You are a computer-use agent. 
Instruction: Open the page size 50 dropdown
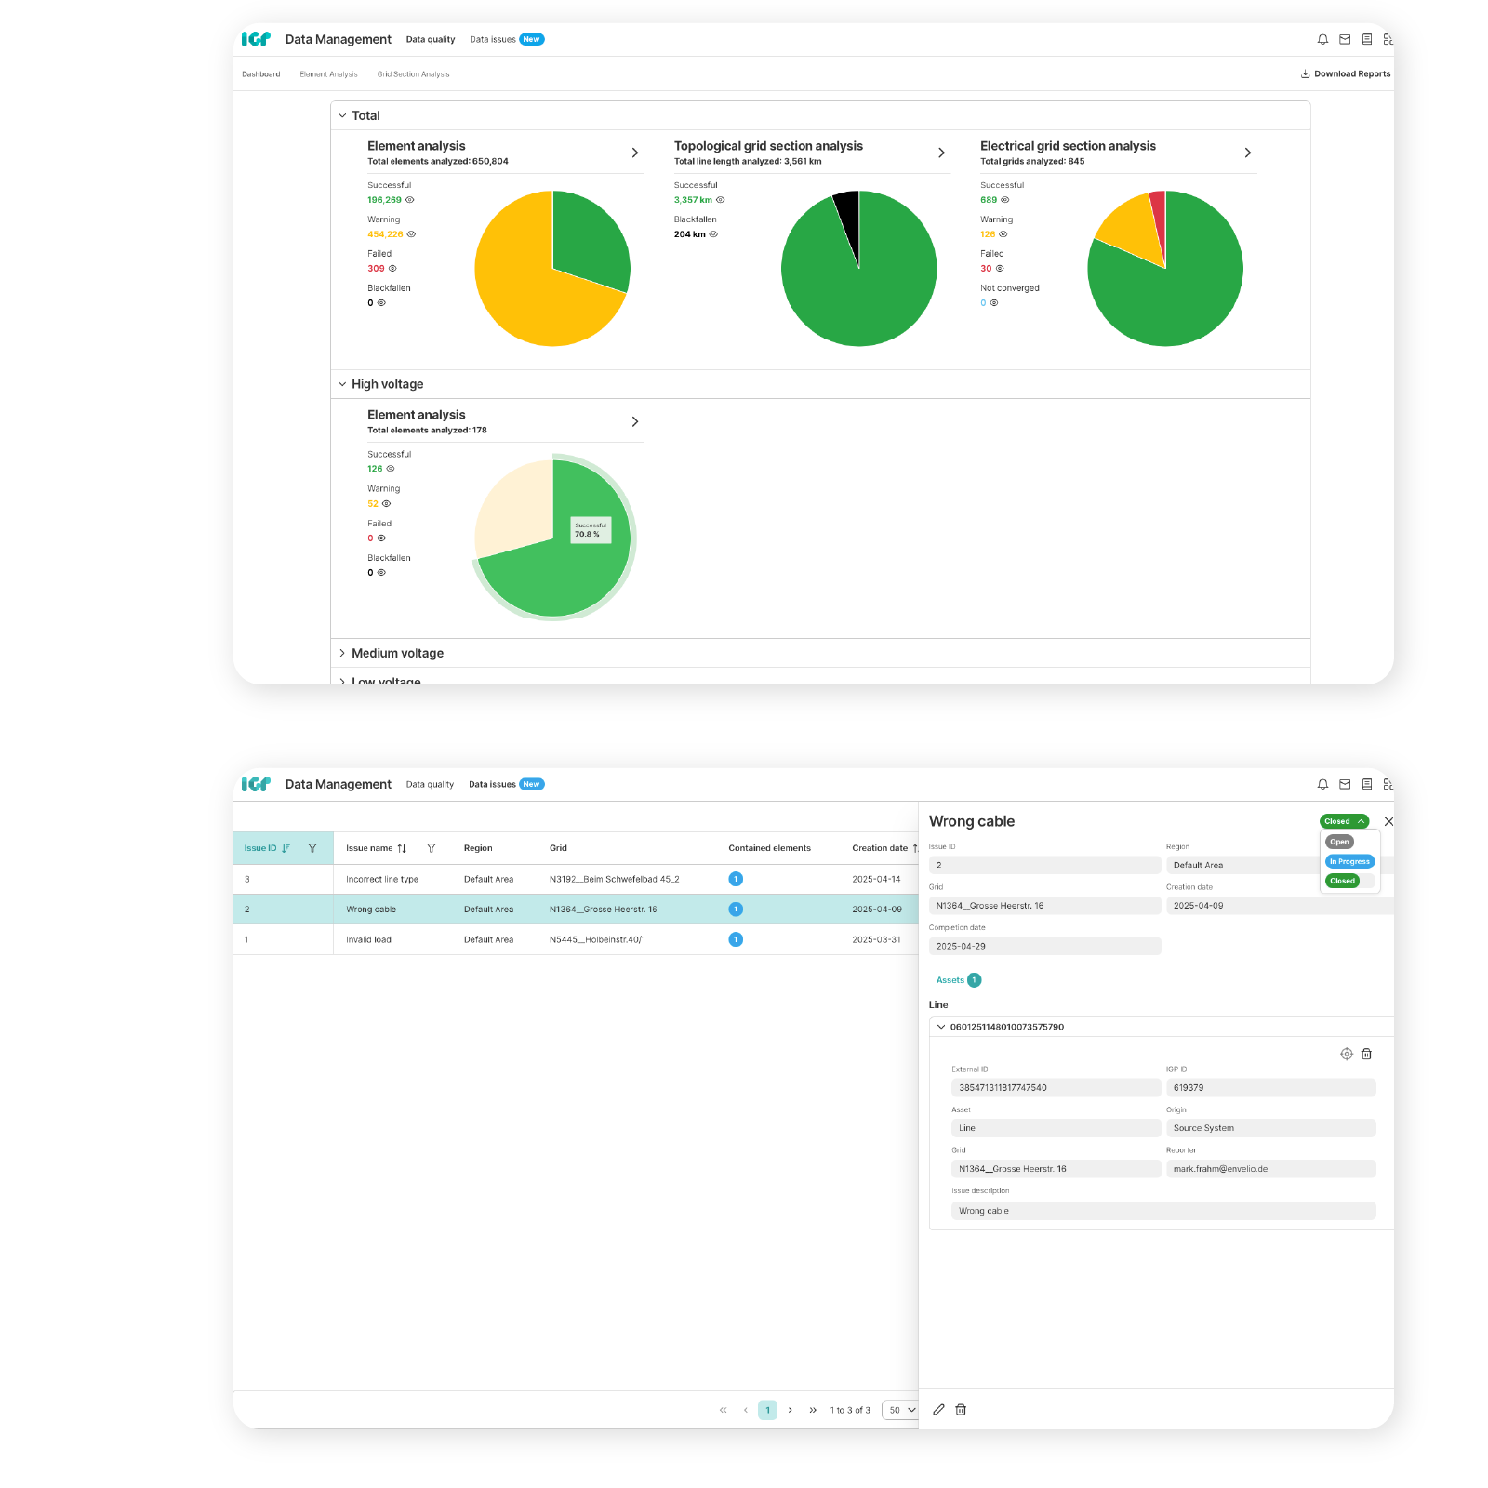[x=901, y=1410]
